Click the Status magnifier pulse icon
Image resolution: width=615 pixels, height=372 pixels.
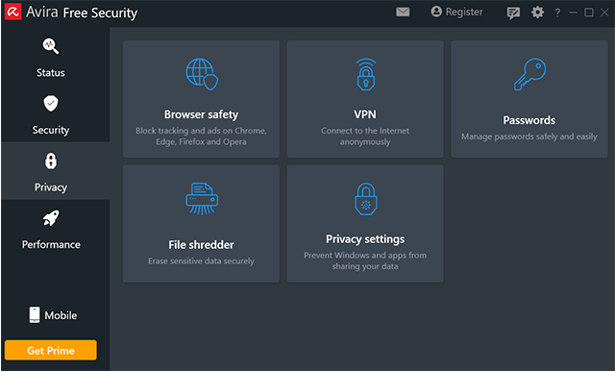pyautogui.click(x=51, y=46)
